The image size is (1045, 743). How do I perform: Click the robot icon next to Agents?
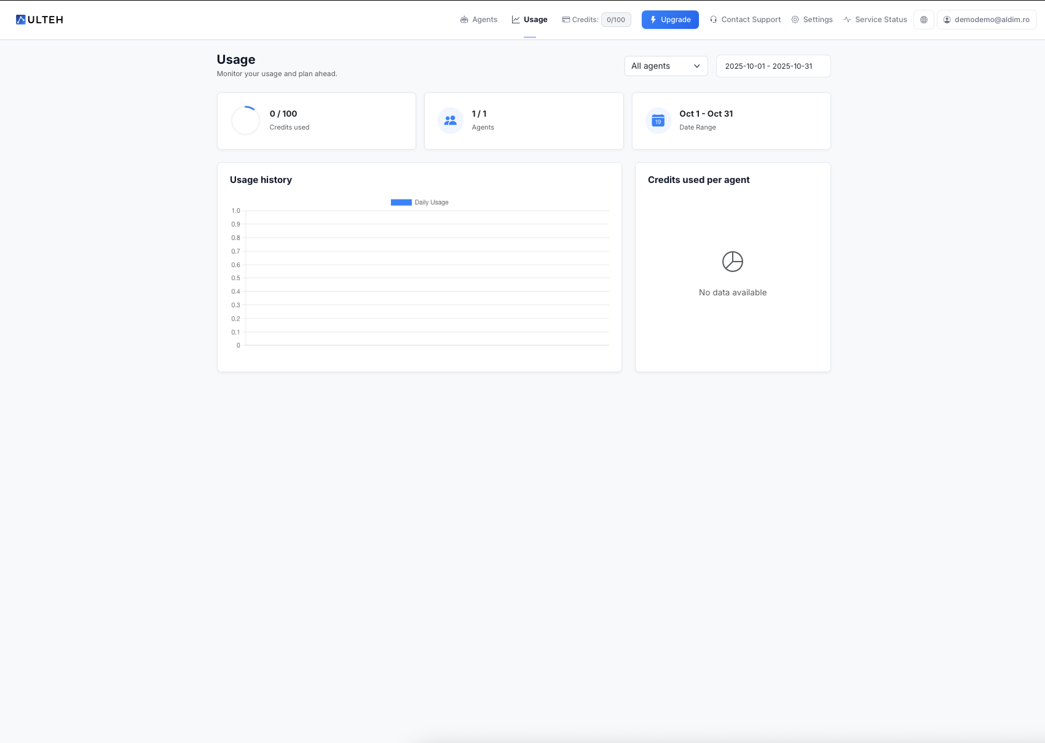coord(464,19)
